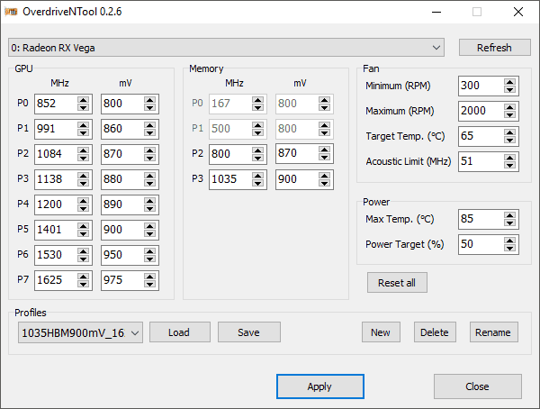Decrease GPU P0 mV with down arrow

tap(149, 107)
